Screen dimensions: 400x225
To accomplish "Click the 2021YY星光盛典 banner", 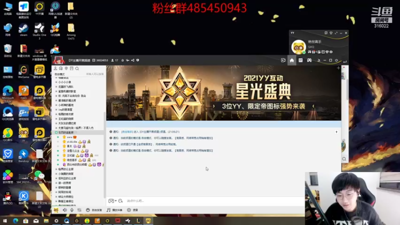I will click(x=223, y=93).
